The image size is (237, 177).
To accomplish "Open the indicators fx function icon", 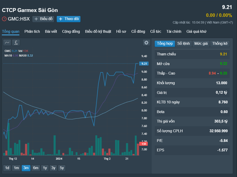I will point(16,43).
